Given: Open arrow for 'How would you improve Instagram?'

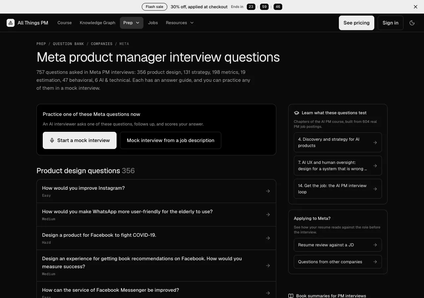Looking at the screenshot, I should (x=268, y=191).
